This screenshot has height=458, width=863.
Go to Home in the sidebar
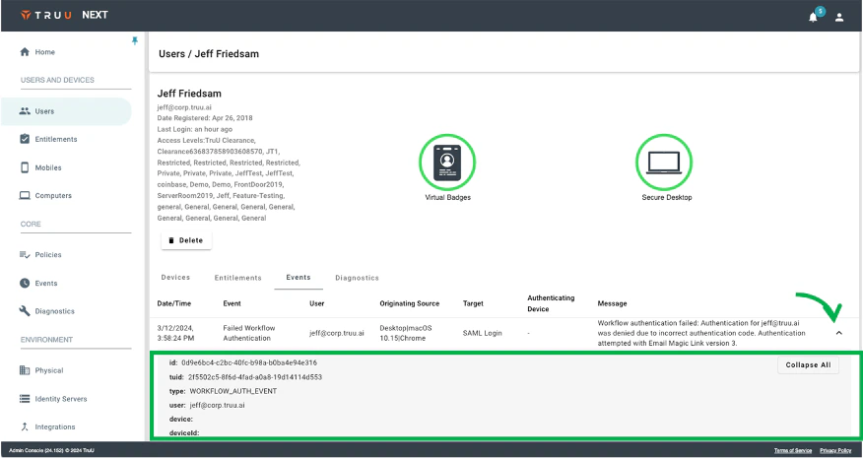44,51
